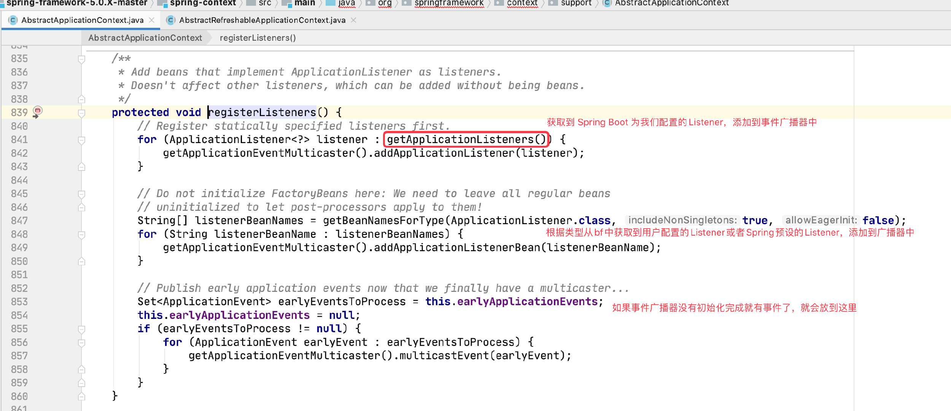Close the AbstractApplicationContext.java tab
This screenshot has height=411, width=951.
tap(152, 20)
